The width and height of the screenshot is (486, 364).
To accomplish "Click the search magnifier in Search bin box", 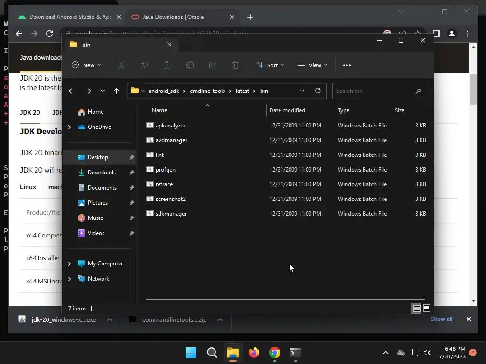I will pos(418,91).
